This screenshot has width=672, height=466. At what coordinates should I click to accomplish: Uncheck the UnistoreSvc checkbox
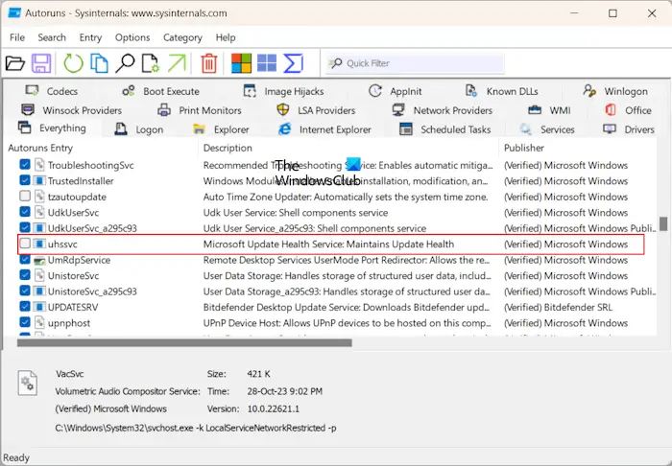point(25,275)
